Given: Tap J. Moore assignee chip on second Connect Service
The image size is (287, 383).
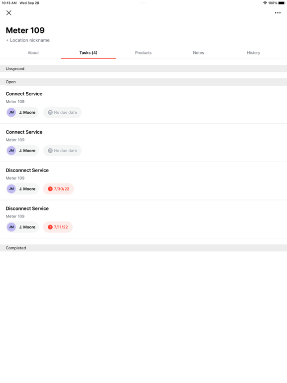Looking at the screenshot, I should (x=22, y=151).
